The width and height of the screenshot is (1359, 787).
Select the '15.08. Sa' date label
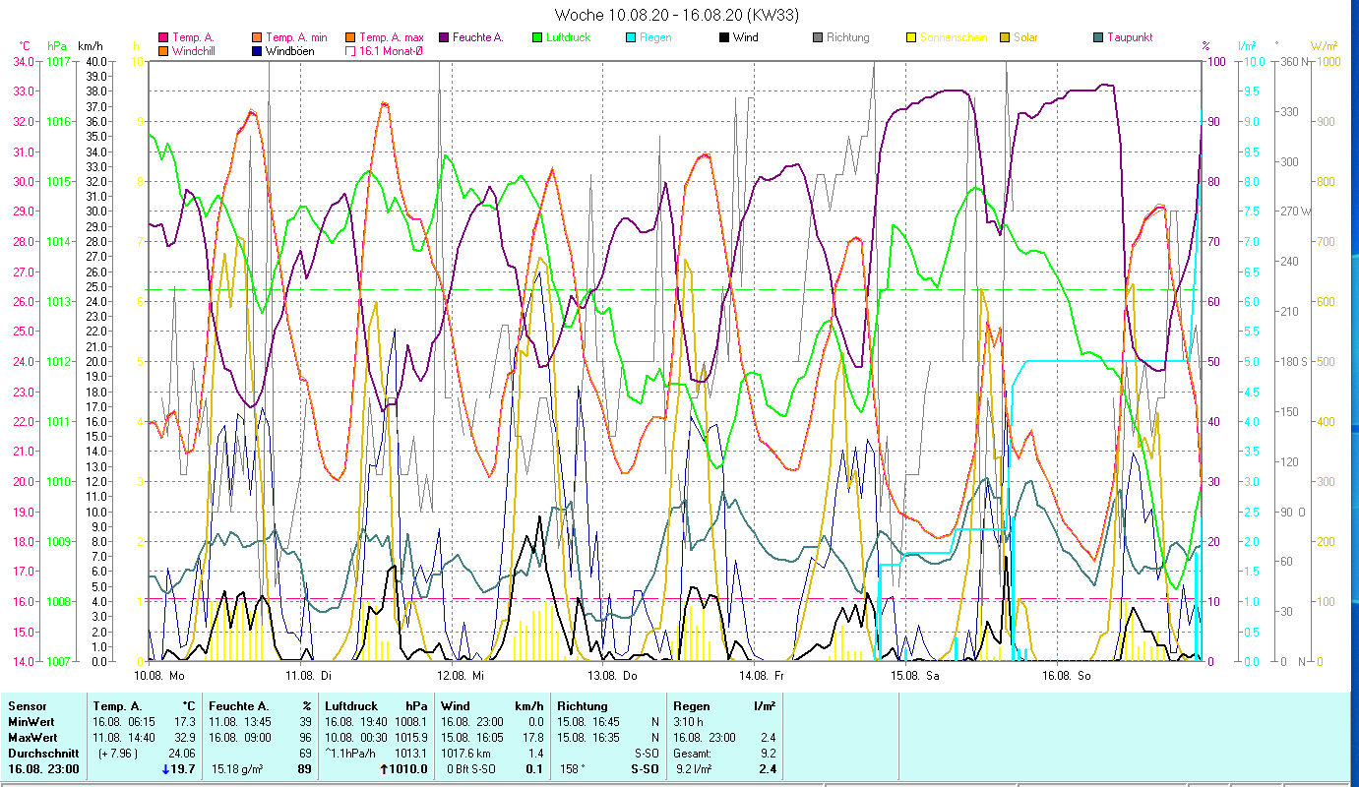pos(914,676)
